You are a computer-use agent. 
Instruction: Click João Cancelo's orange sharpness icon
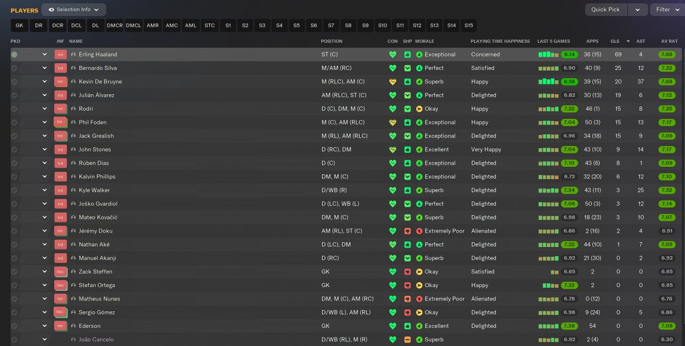tap(407, 340)
